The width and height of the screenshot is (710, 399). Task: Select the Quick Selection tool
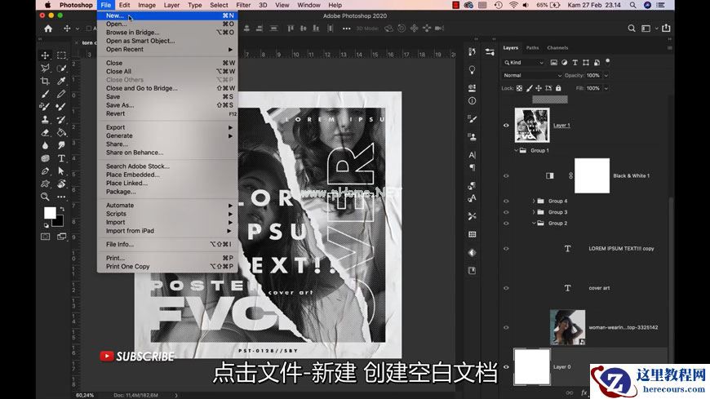click(61, 69)
